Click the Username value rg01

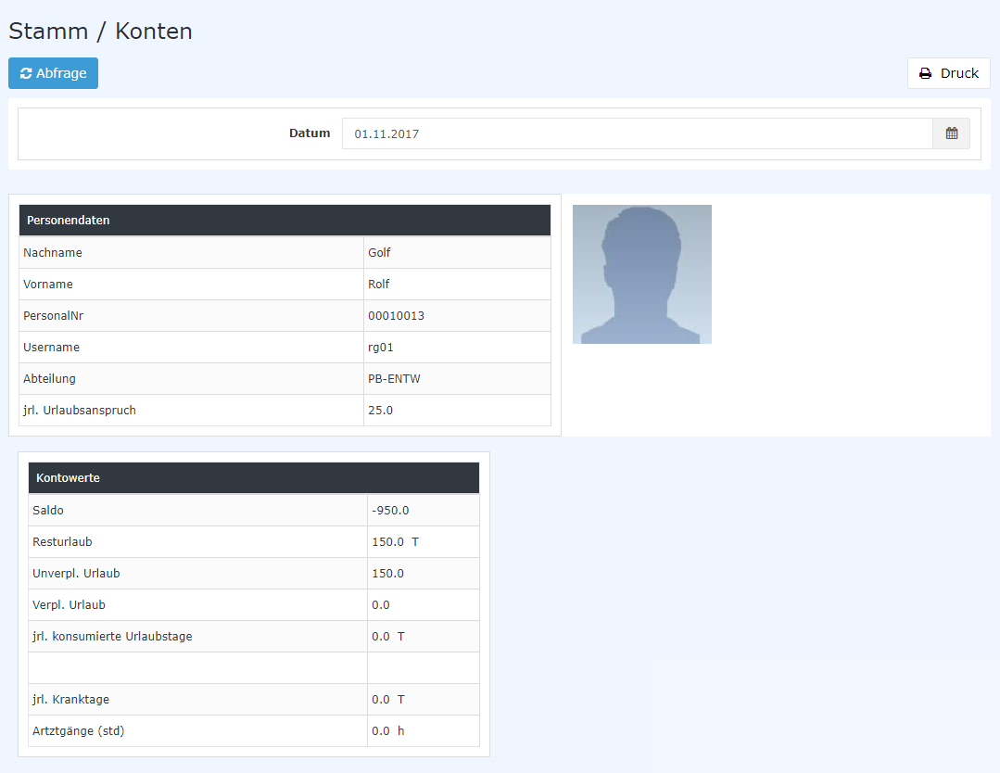click(x=382, y=348)
